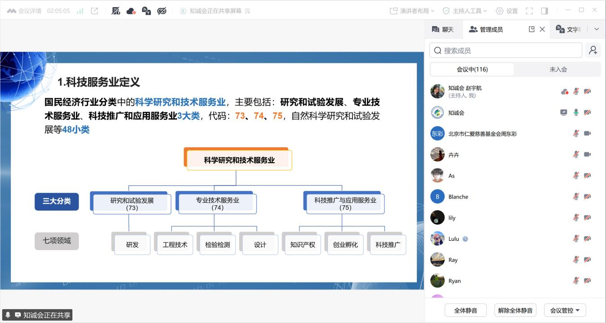Click lily's muted microphone icon

[x=576, y=217]
